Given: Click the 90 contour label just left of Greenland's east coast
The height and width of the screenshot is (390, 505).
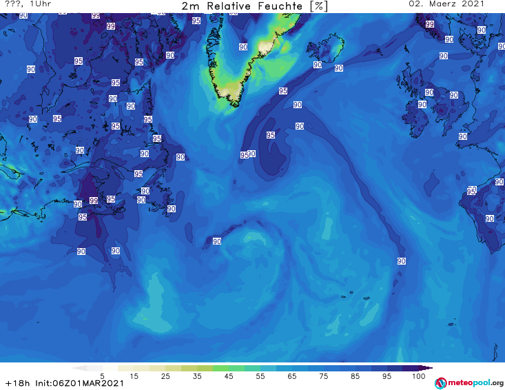Looking at the screenshot, I should (243, 47).
